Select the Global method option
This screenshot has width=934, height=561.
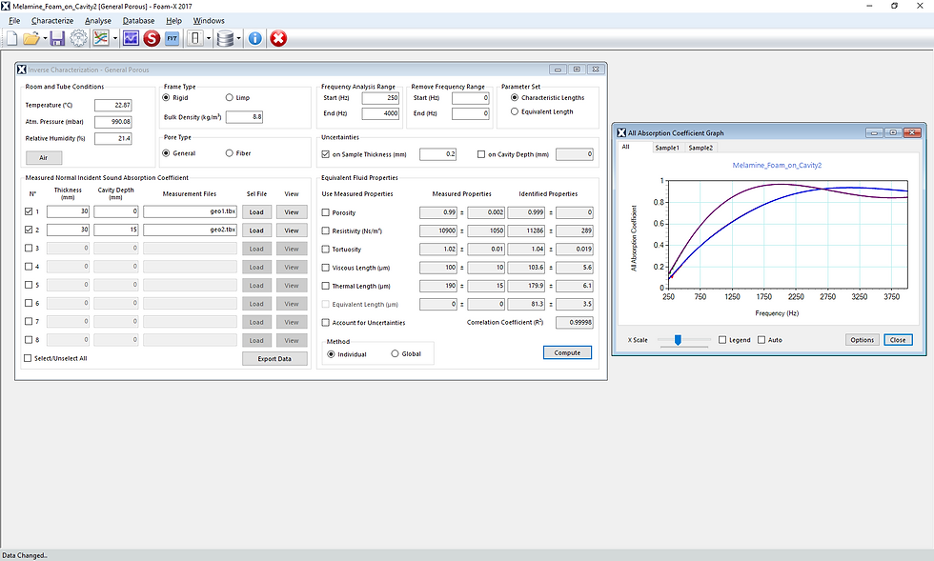pyautogui.click(x=395, y=353)
